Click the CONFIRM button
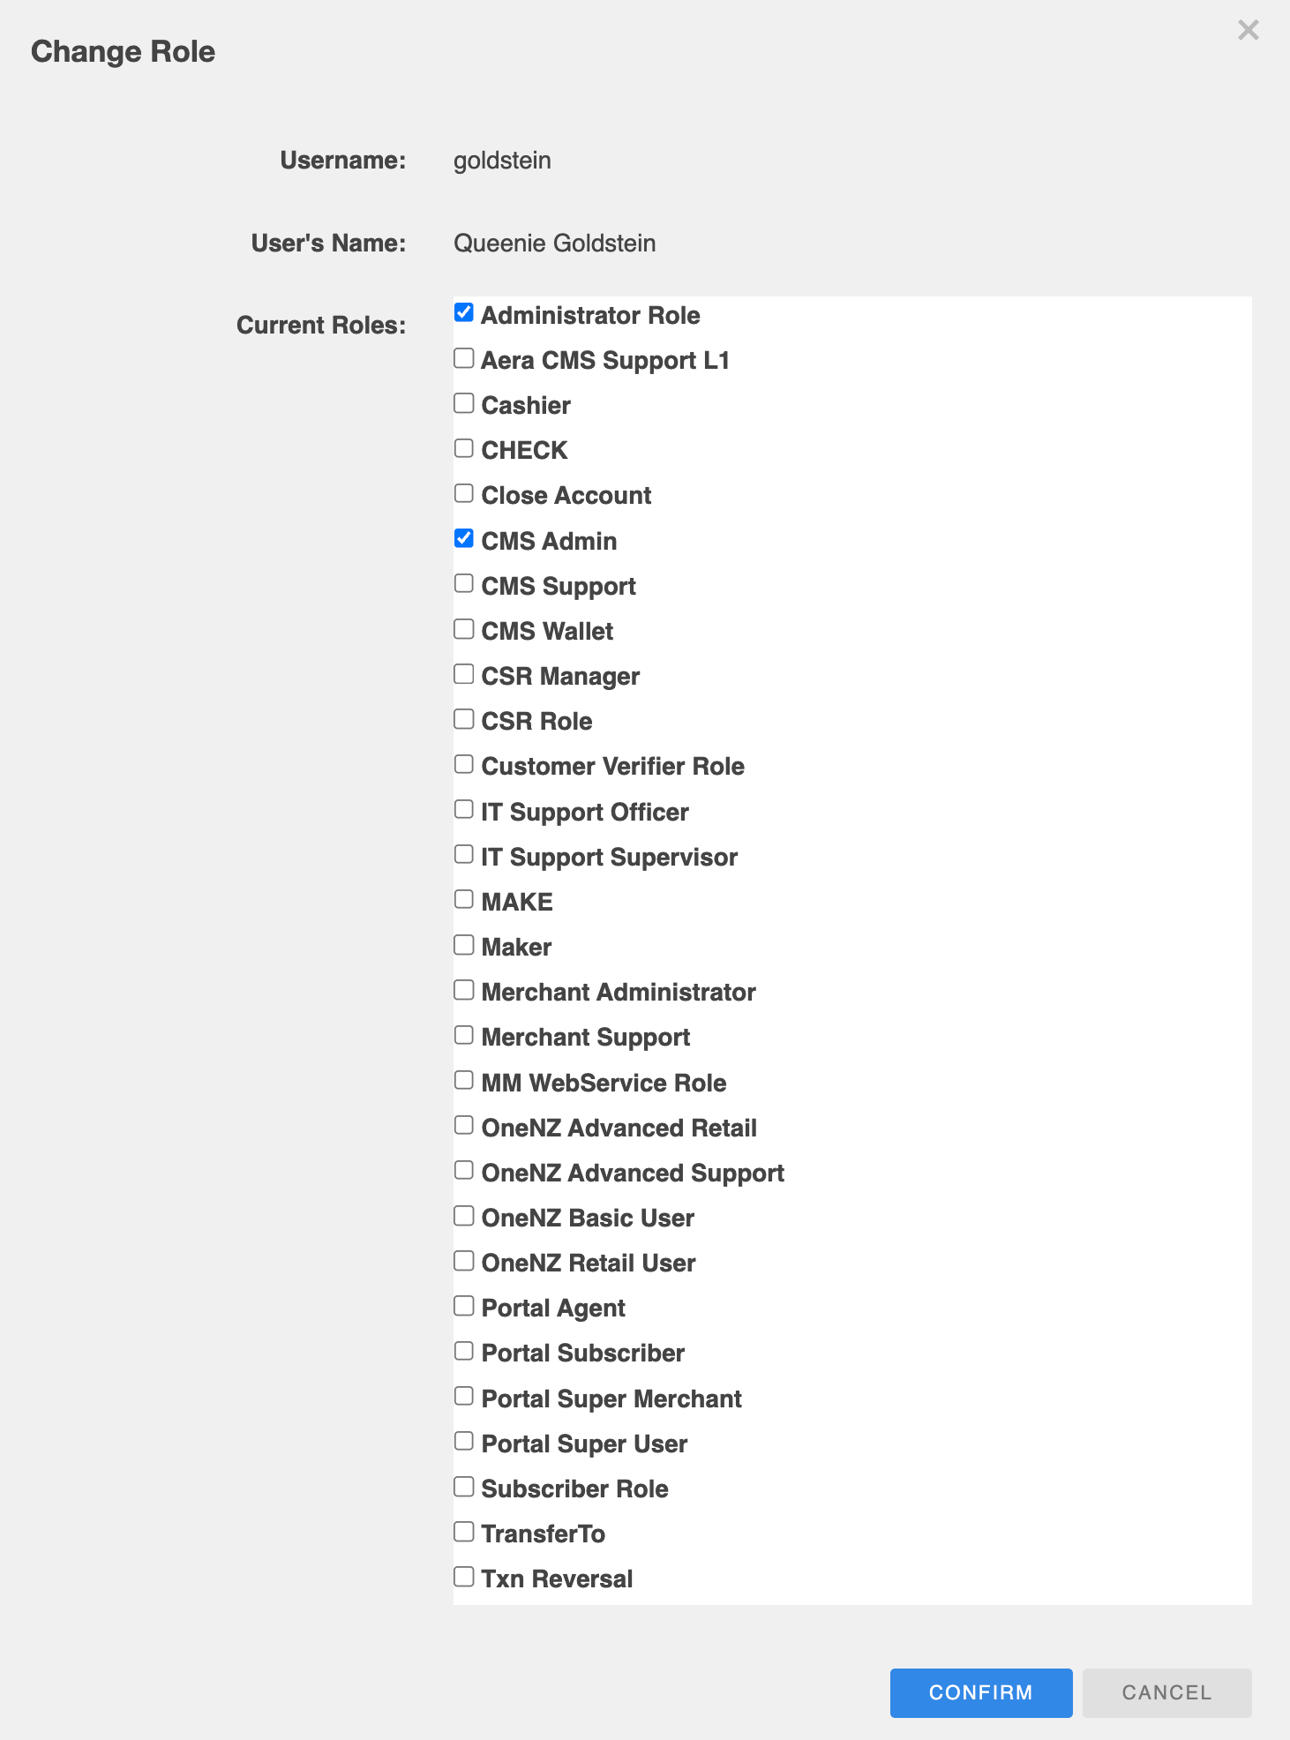The height and width of the screenshot is (1740, 1290). 980,1692
